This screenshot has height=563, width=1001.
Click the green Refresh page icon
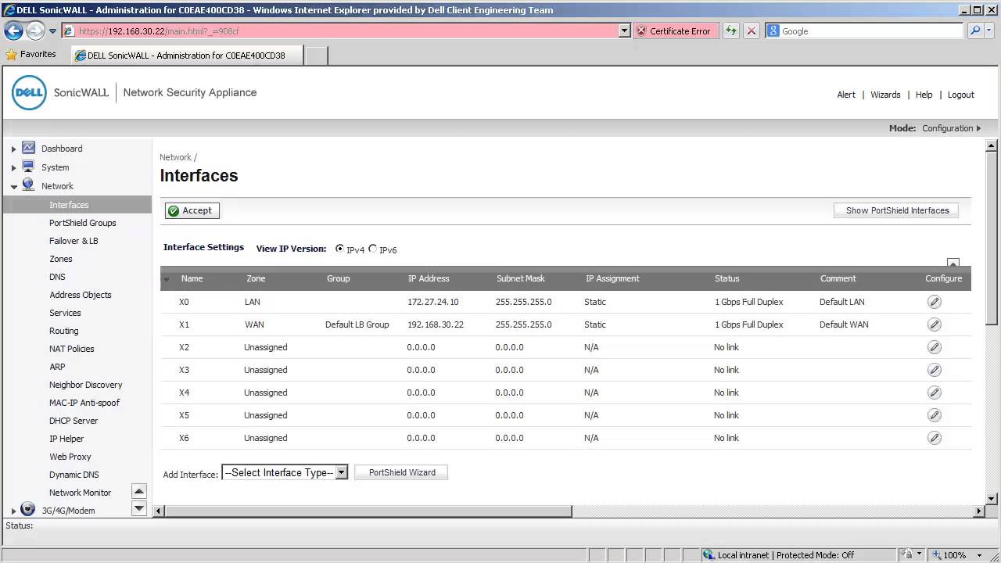[730, 30]
